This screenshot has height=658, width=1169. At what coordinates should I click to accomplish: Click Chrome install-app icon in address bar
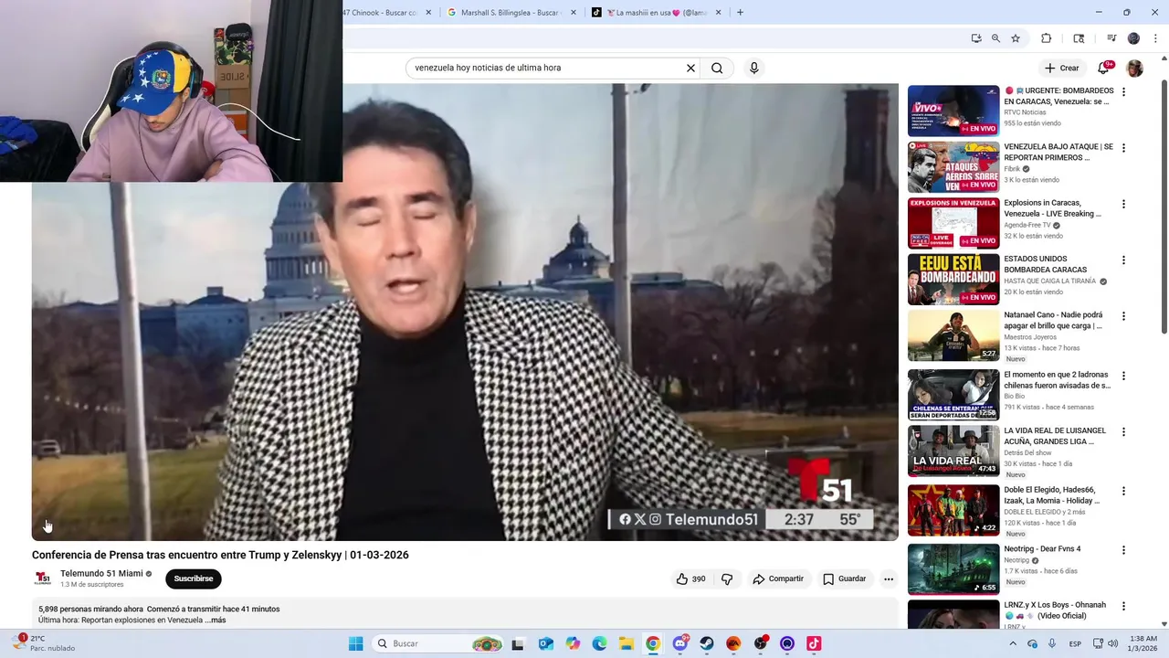(976, 38)
